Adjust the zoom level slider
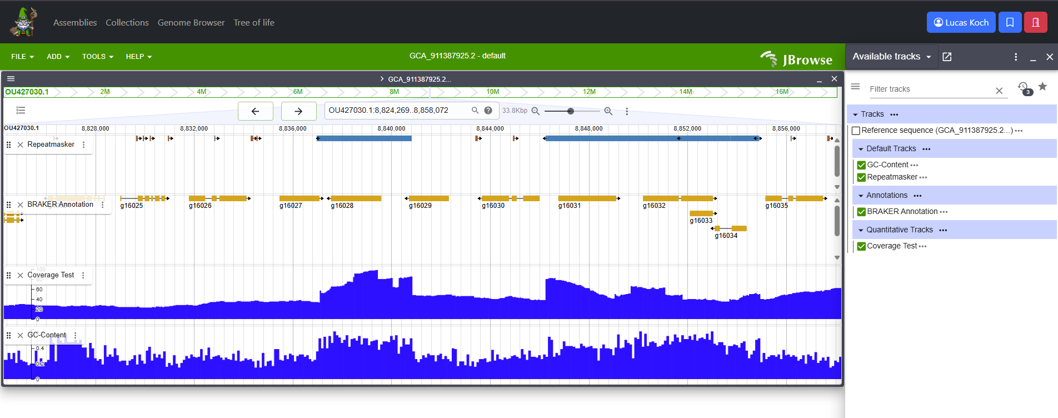1058x418 pixels. click(572, 111)
